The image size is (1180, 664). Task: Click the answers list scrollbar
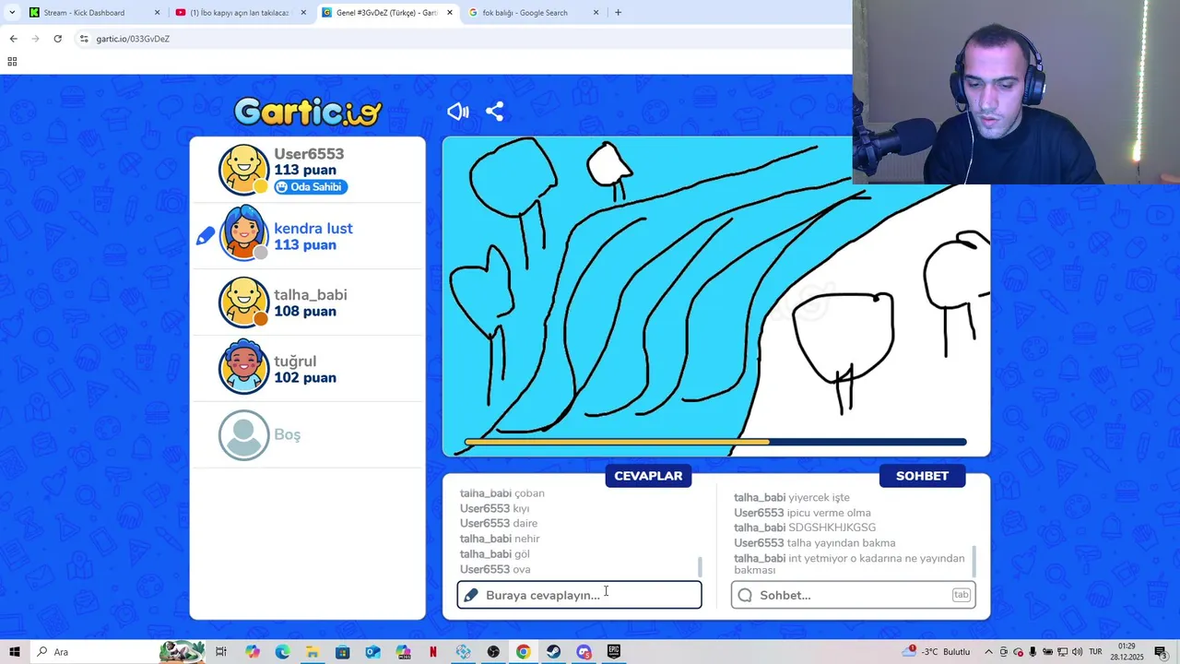[x=700, y=566]
